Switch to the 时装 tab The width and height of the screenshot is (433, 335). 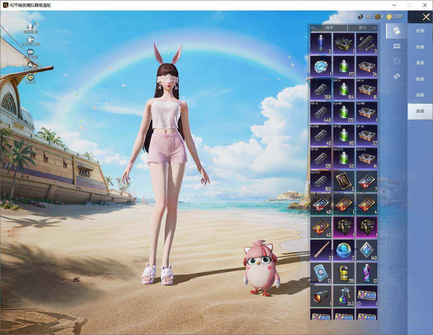point(420,31)
